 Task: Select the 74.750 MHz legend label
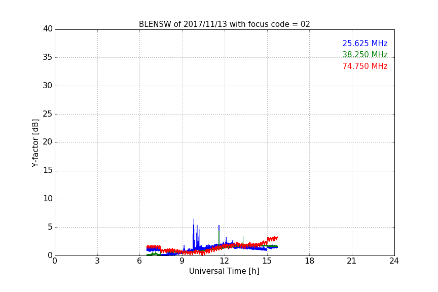coord(365,66)
